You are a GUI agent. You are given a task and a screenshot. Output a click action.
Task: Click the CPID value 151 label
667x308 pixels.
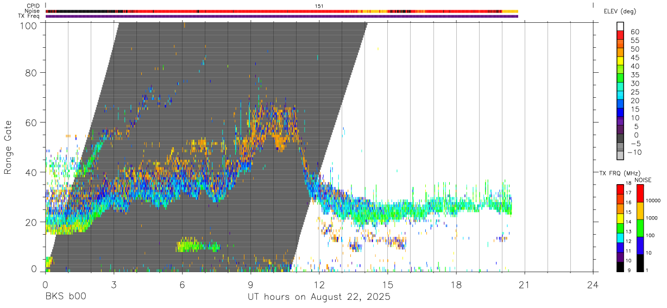[x=319, y=5]
